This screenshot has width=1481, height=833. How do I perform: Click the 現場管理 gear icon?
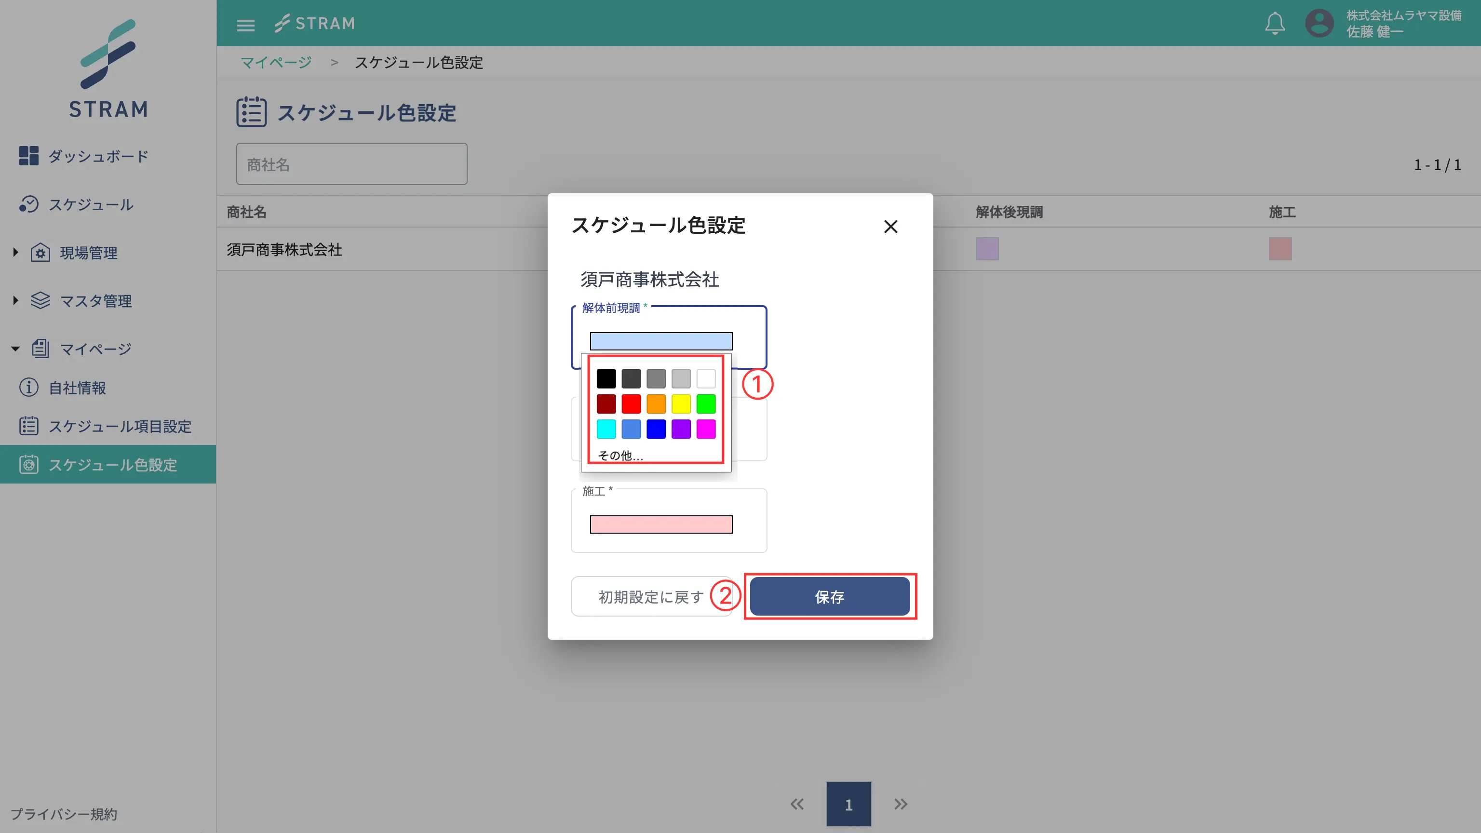[40, 253]
